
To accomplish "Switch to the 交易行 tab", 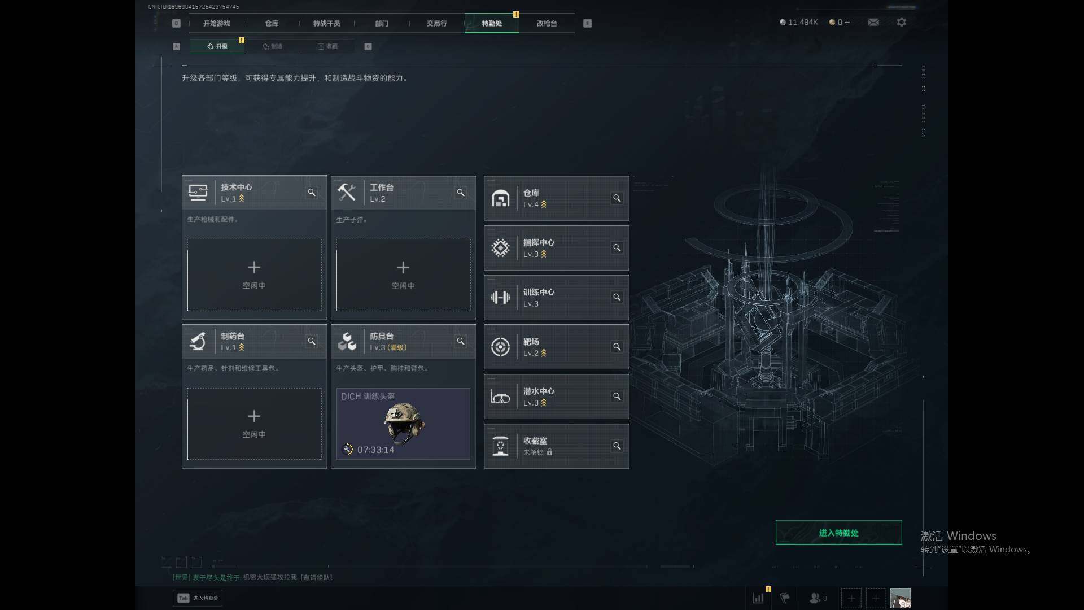I will (x=436, y=23).
